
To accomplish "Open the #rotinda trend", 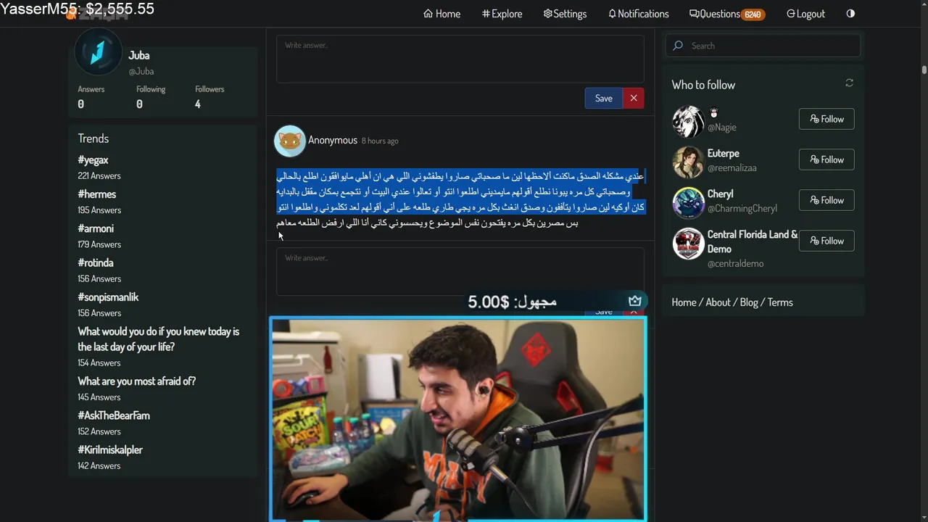I will click(x=96, y=262).
